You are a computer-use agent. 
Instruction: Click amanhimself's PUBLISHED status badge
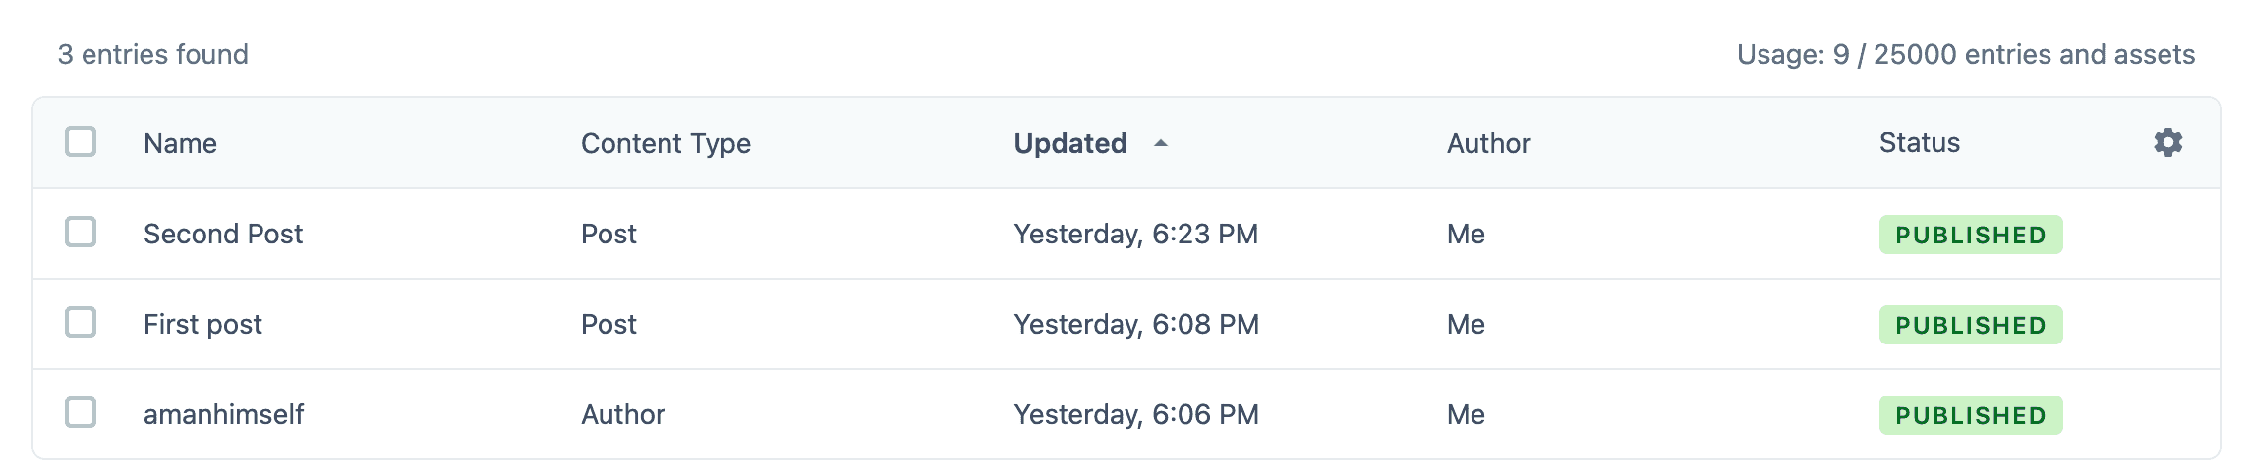point(1970,415)
